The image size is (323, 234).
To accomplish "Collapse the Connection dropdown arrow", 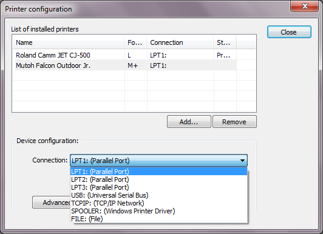I will pyautogui.click(x=242, y=161).
